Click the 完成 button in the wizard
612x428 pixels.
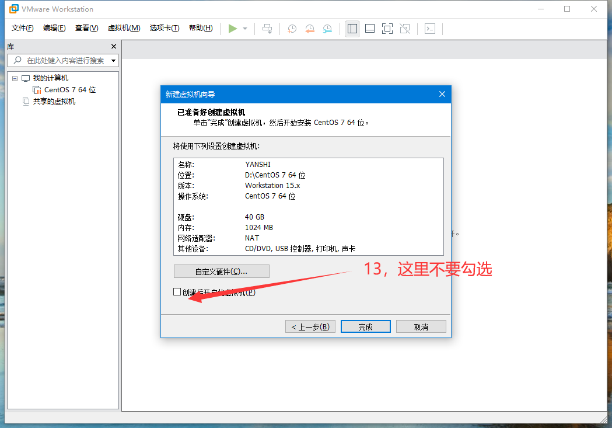[x=365, y=327]
